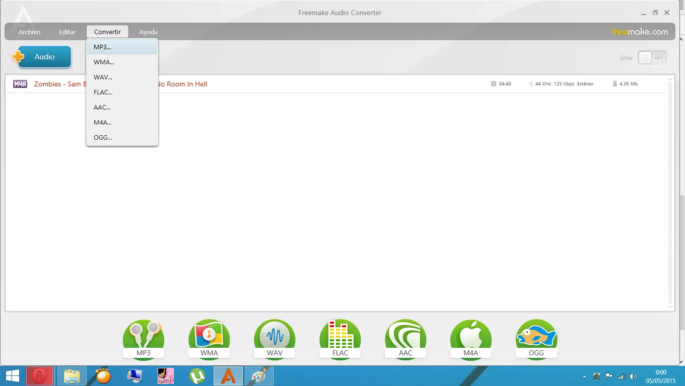Viewport: 685px width, 386px height.
Task: Open File Explorer from the taskbar
Action: point(72,376)
